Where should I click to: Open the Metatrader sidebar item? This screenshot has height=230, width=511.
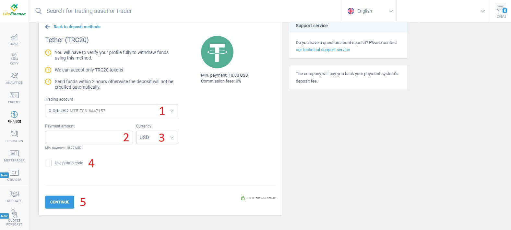tap(14, 156)
